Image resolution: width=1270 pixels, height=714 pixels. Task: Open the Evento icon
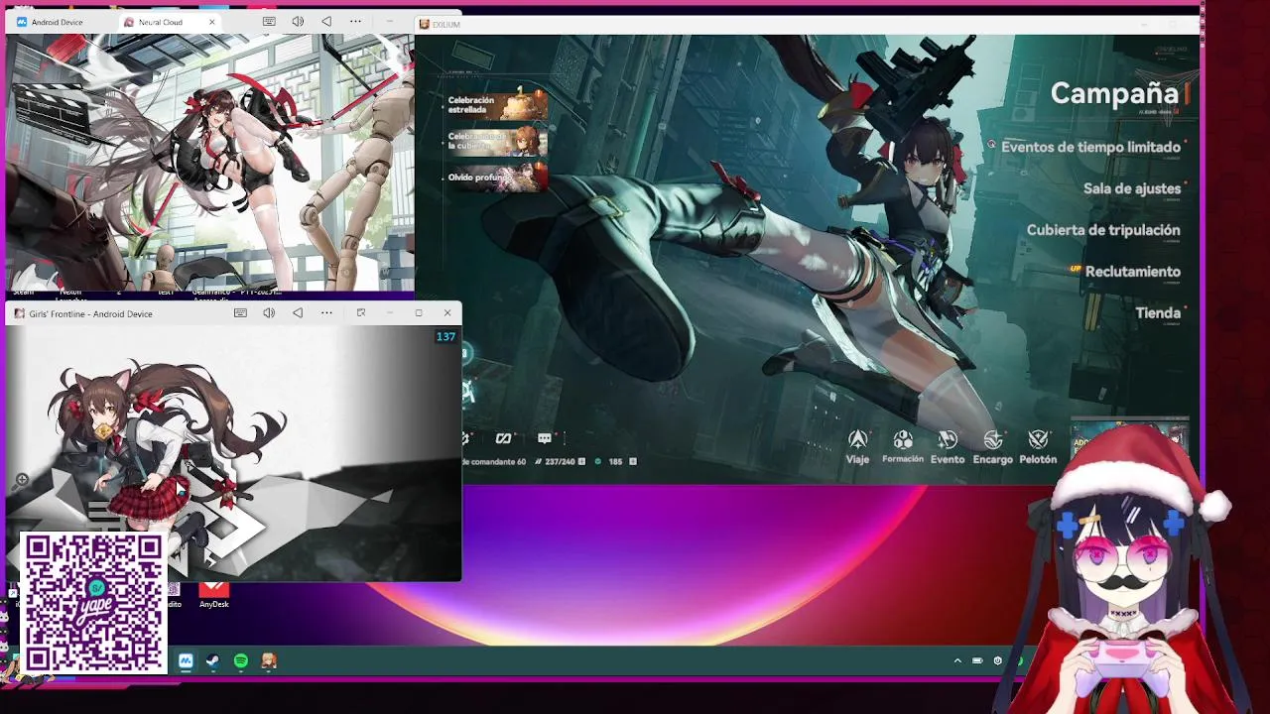coord(948,447)
